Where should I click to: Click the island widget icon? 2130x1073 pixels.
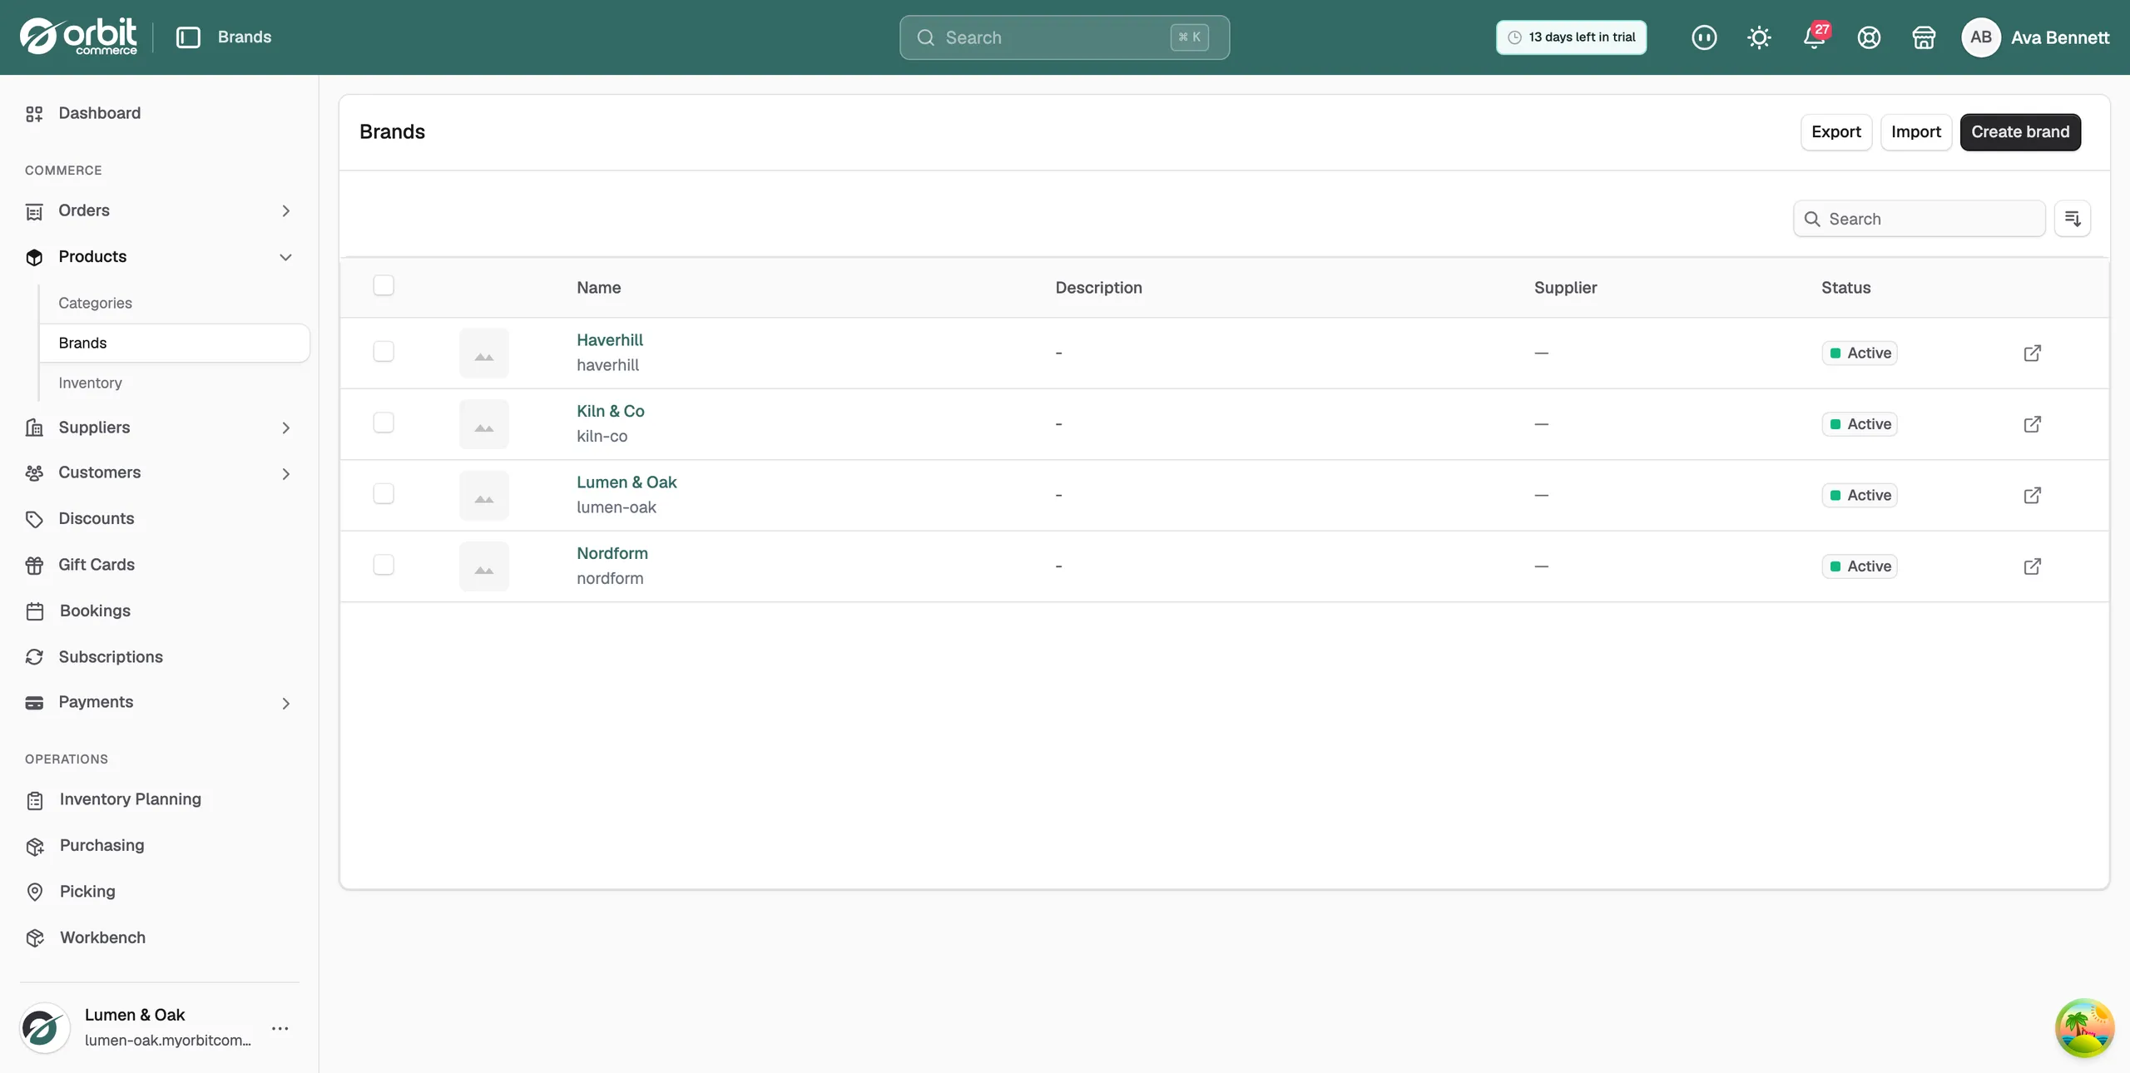(2084, 1028)
